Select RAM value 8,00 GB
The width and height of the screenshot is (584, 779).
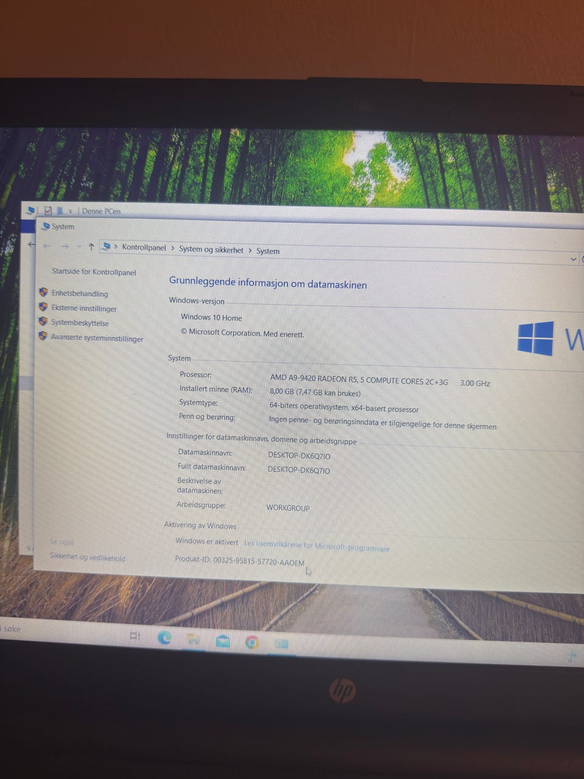[282, 392]
